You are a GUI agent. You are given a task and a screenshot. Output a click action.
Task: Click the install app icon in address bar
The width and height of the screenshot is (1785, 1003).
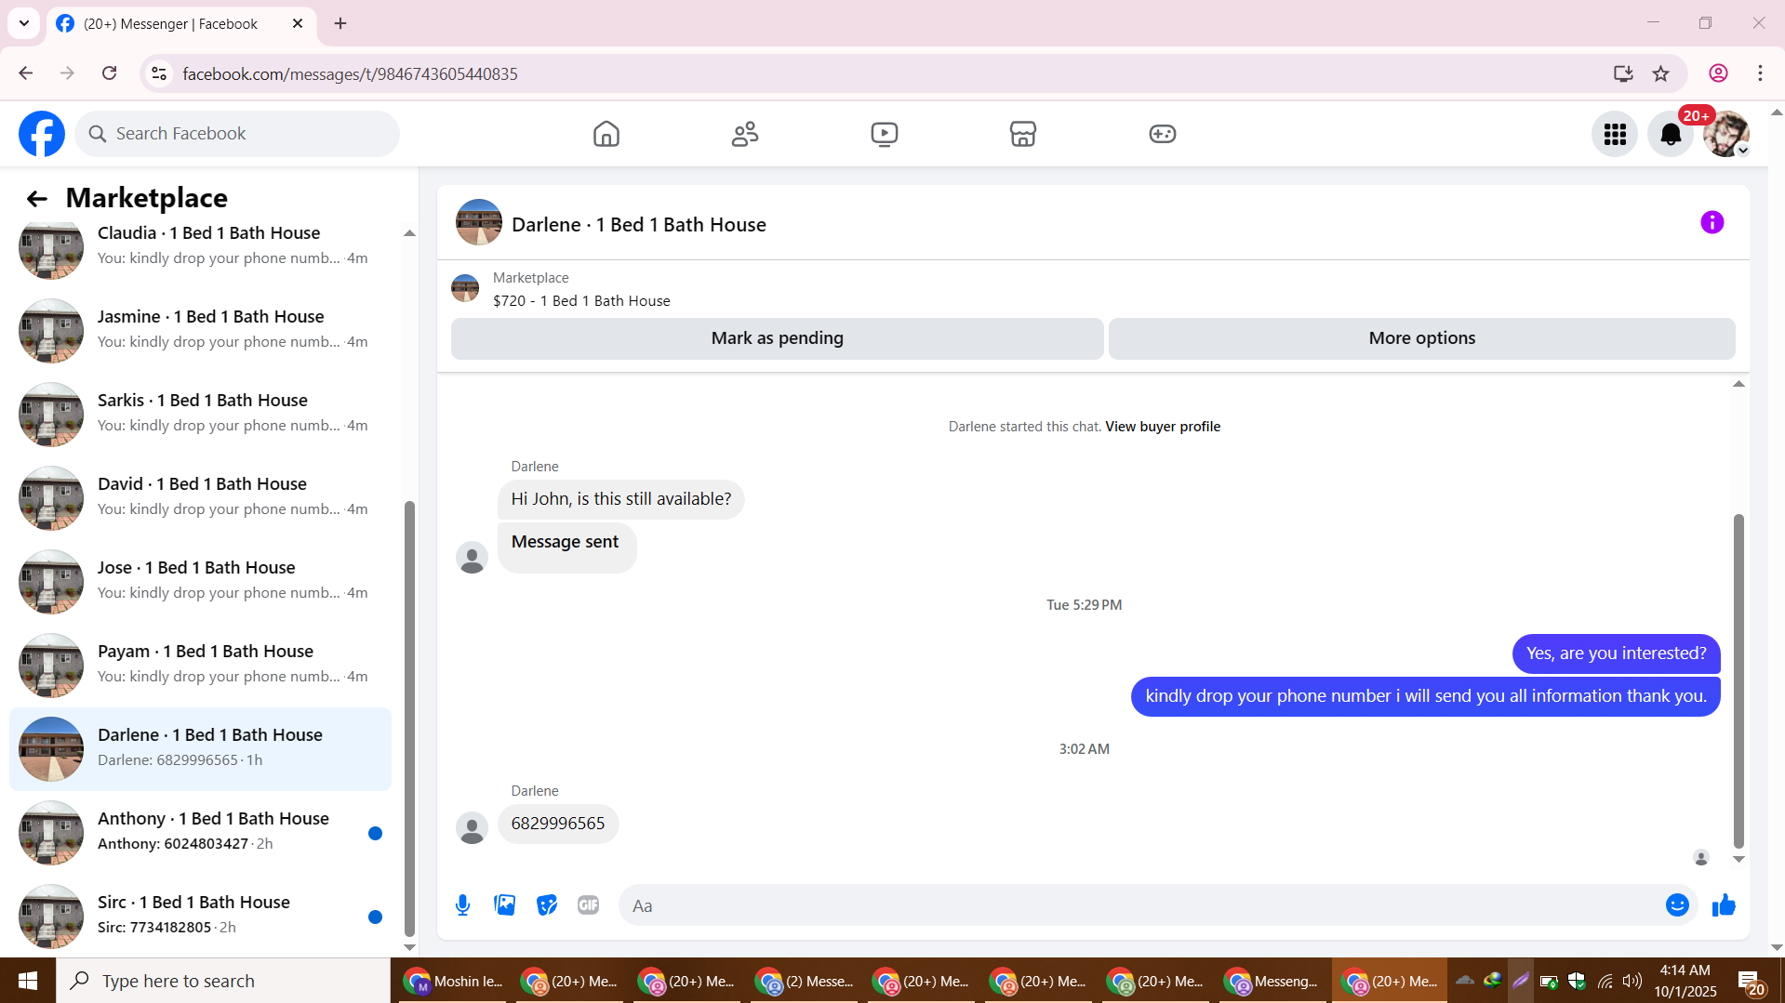click(x=1623, y=73)
